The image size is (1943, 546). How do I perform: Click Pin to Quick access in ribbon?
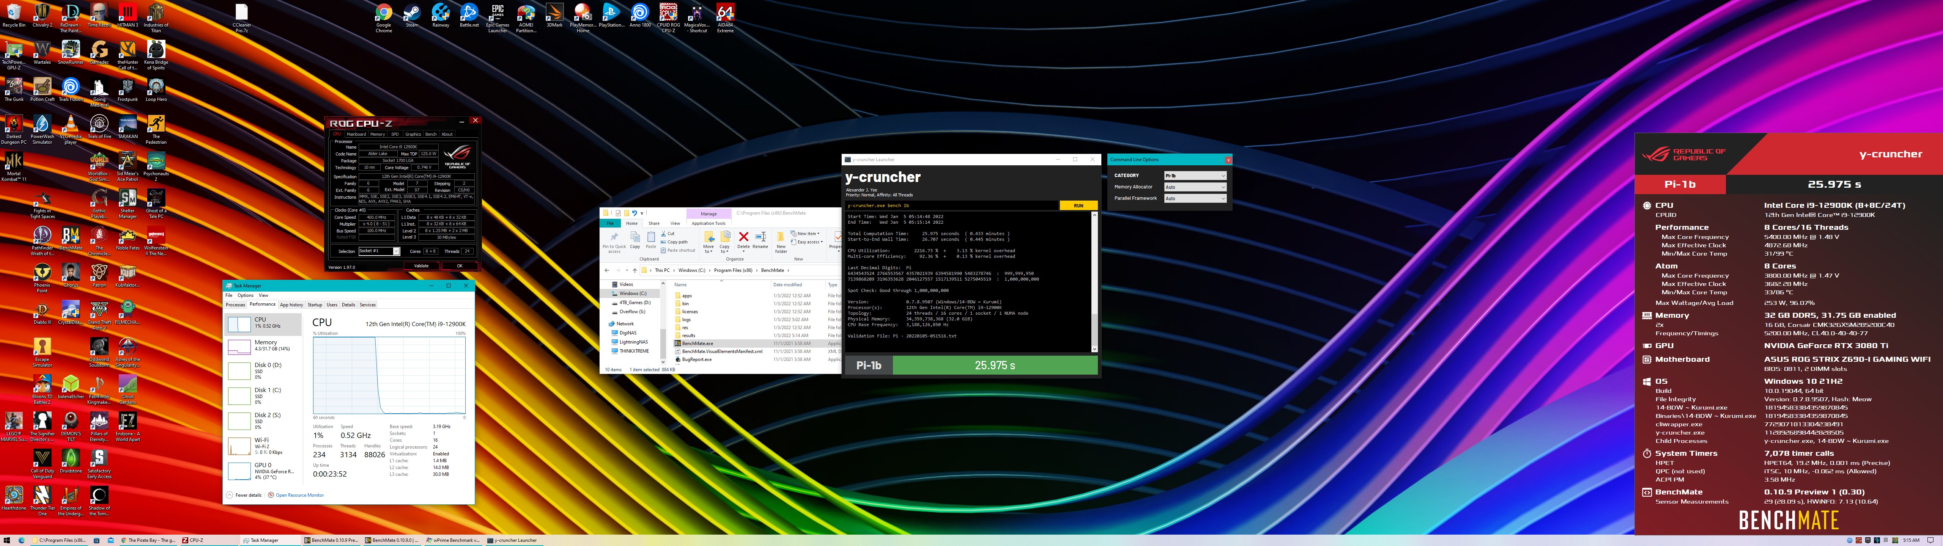614,241
